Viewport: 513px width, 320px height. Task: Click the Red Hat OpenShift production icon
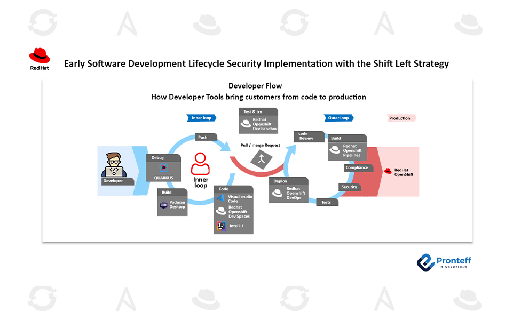(x=388, y=171)
